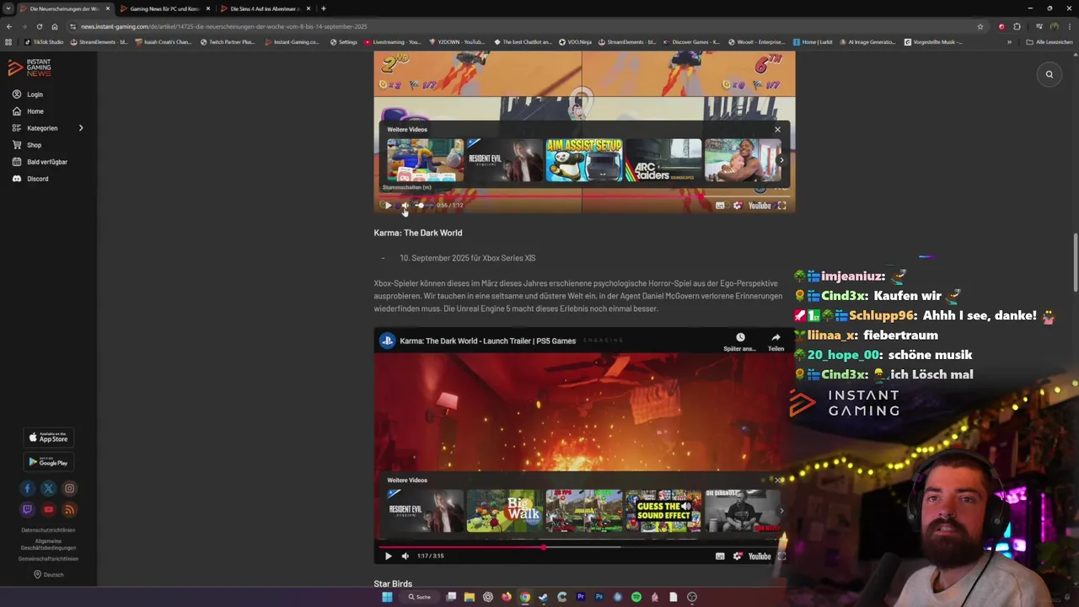The image size is (1079, 607).
Task: Open top video on YouTube
Action: click(x=760, y=205)
